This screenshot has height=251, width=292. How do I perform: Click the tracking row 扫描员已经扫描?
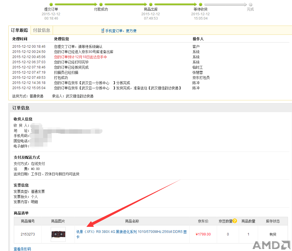tap(66, 72)
